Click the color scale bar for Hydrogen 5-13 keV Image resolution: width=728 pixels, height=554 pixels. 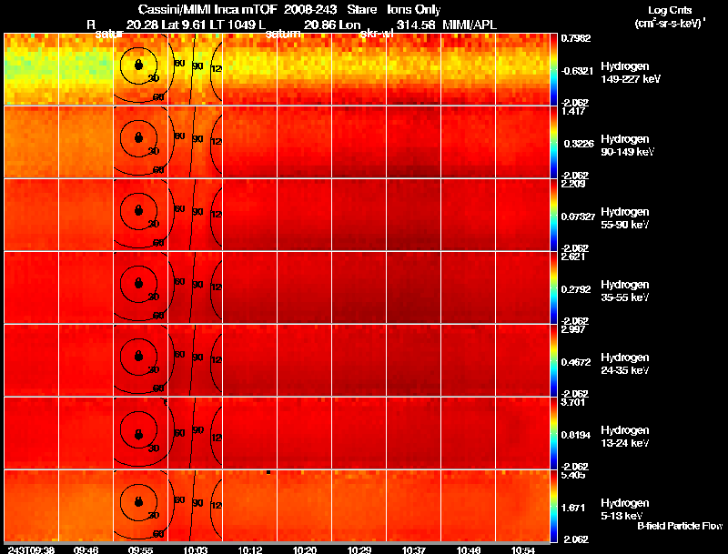point(553,506)
